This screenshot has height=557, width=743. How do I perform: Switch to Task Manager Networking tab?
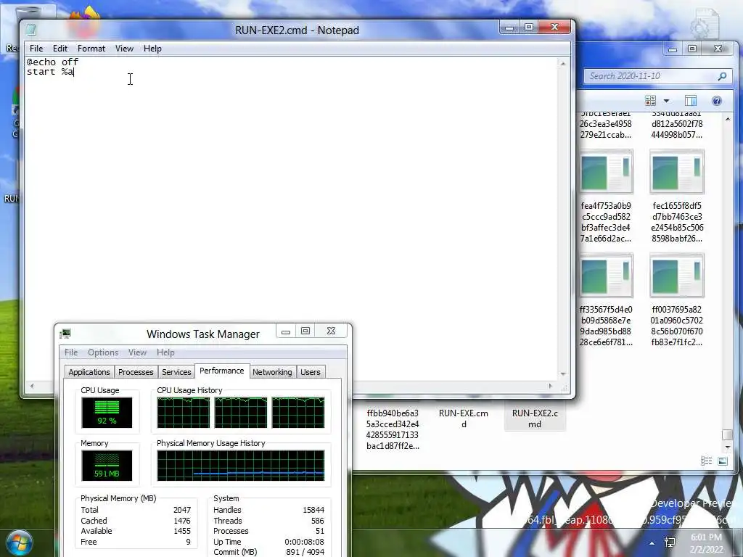pyautogui.click(x=272, y=372)
